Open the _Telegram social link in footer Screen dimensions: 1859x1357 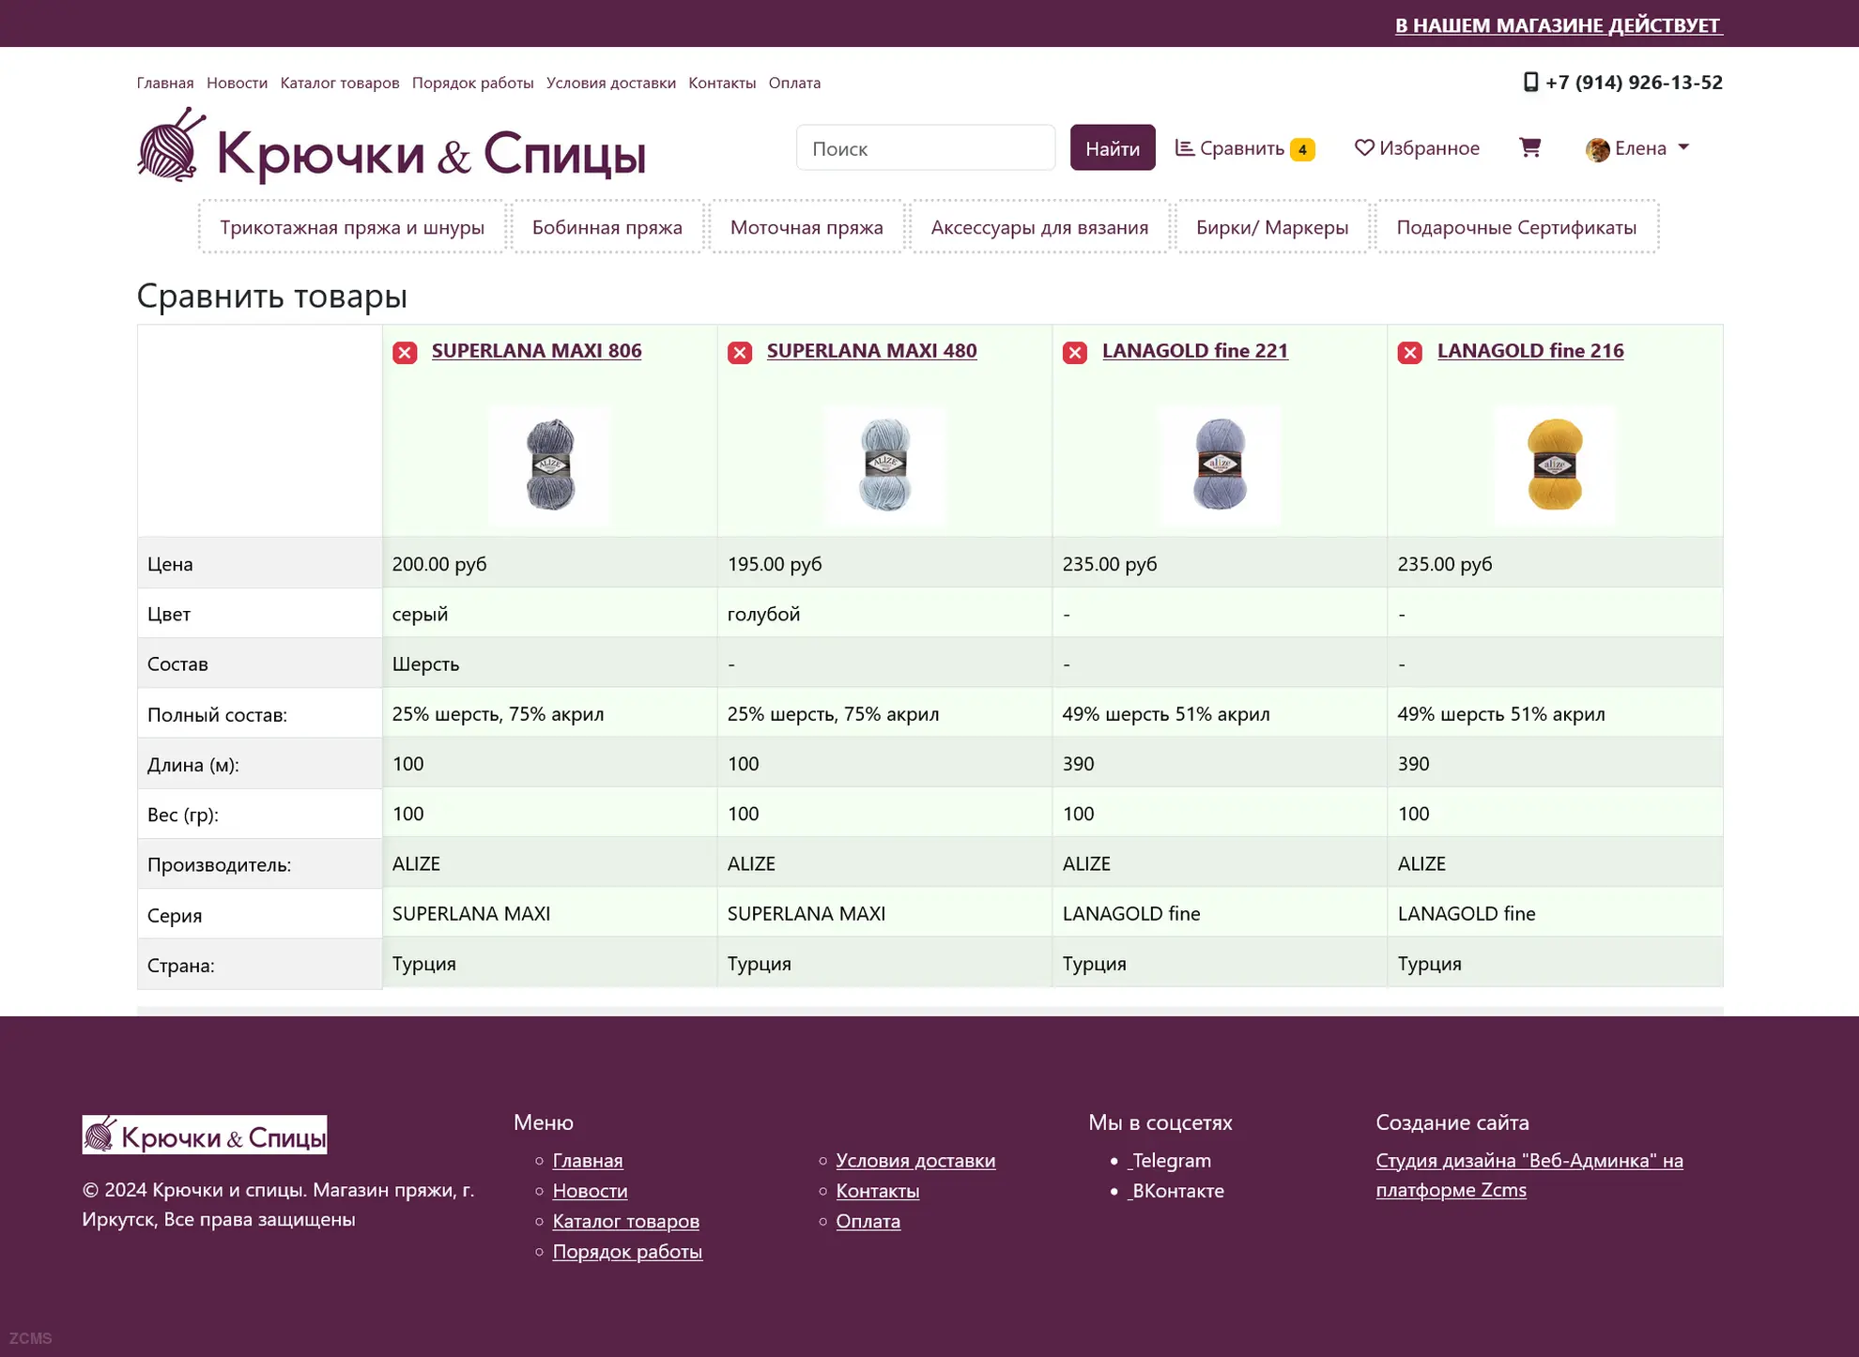point(1170,1161)
